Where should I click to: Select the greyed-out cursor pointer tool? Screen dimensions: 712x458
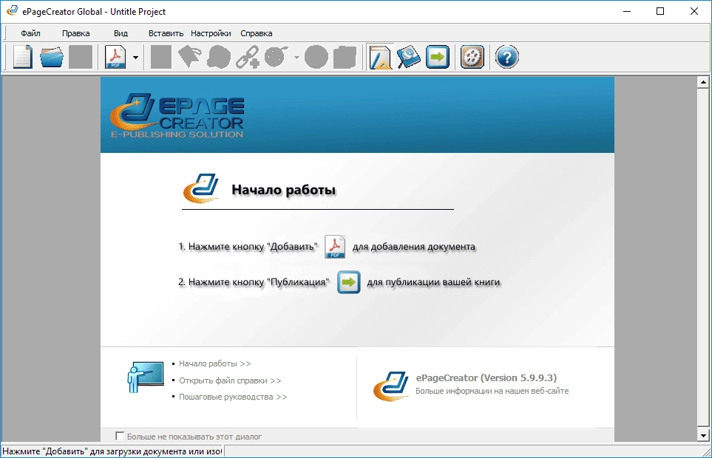[190, 57]
